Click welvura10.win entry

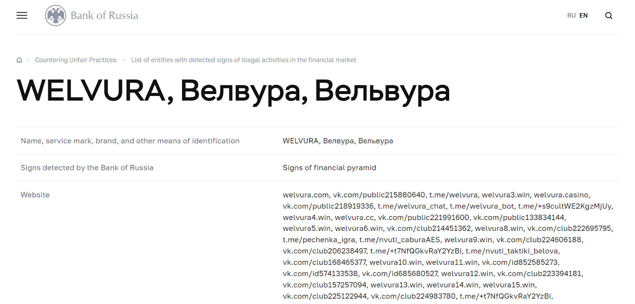pos(396,262)
